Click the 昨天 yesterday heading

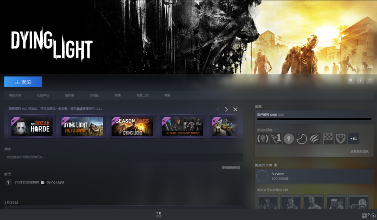point(7,174)
